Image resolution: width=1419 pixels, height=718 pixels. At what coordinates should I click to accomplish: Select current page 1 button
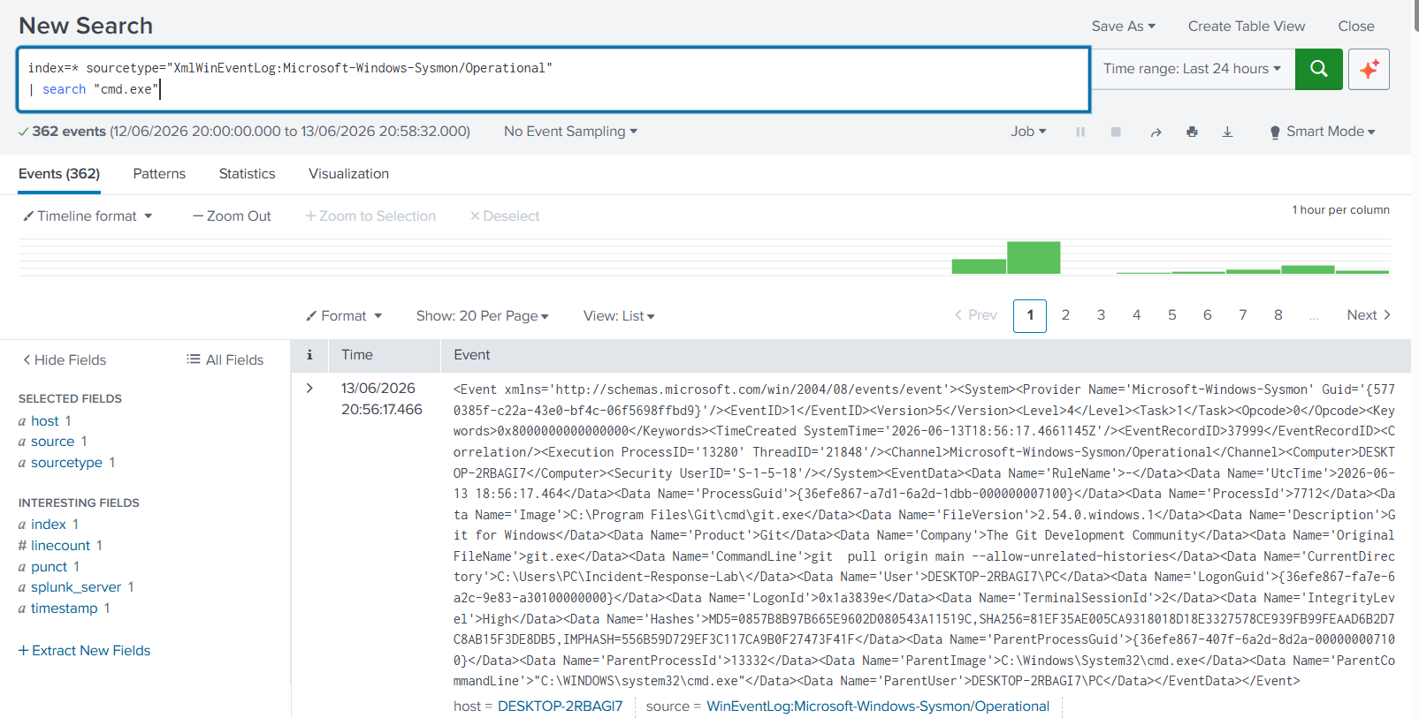pos(1030,315)
